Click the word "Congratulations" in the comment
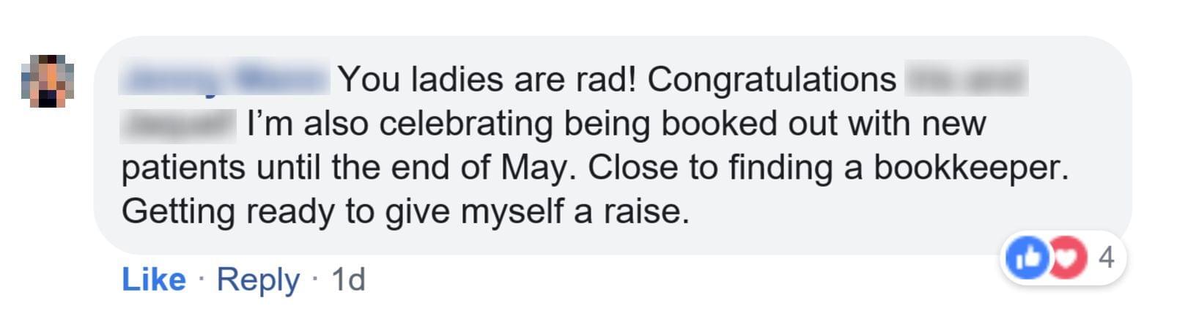Screen dimensions: 1188x325 (x=771, y=79)
